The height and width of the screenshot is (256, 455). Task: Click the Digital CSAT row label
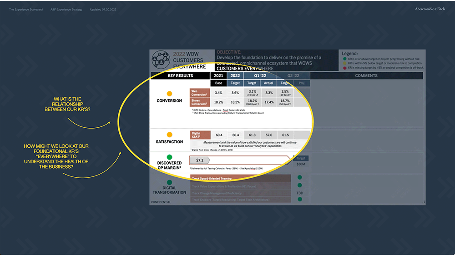click(x=200, y=135)
